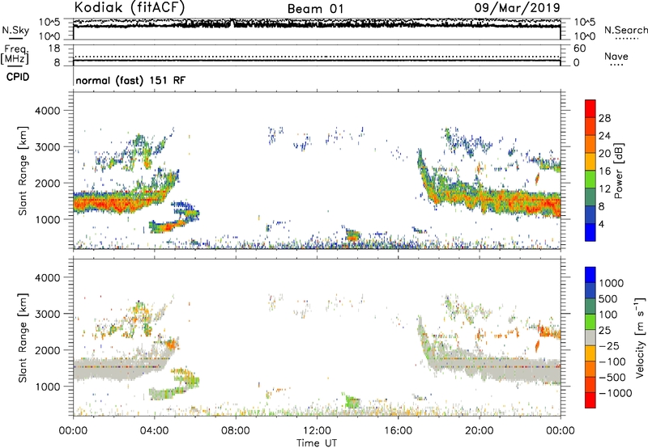Click 'normal (fast) 151 RF' text
Screen dimensions: 648x448
[130, 80]
